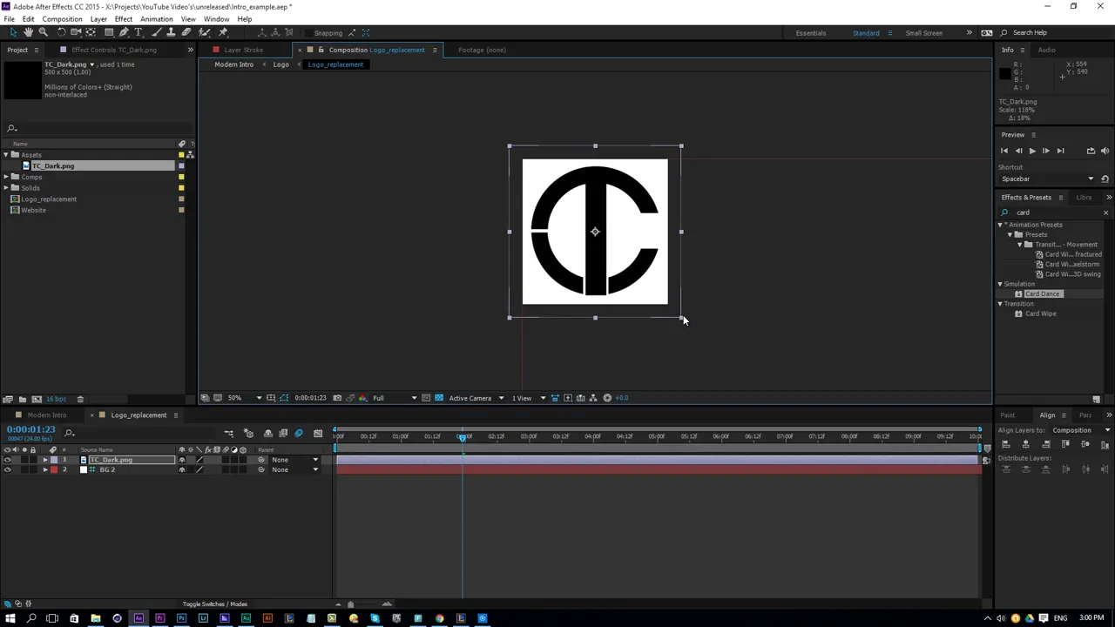Collapse the Simulation effects category
Screen dimensions: 1115x627
1000,284
